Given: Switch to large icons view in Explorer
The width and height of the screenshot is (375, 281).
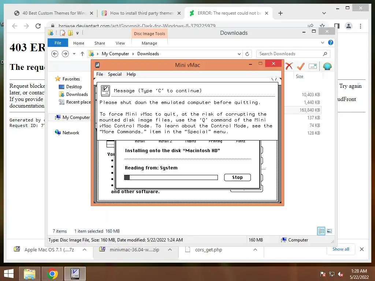Looking at the screenshot, I should coord(329,231).
